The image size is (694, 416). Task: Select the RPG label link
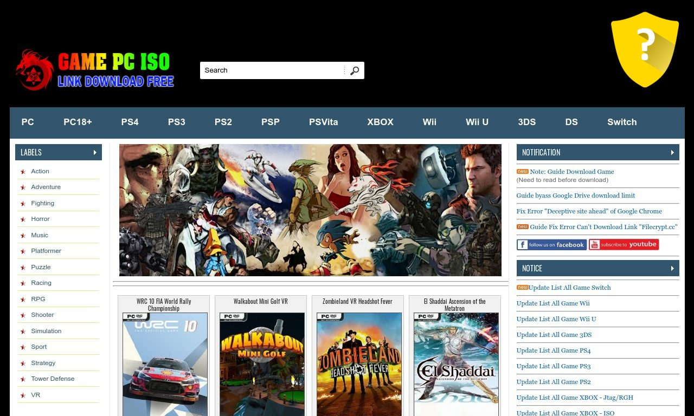[x=38, y=299]
